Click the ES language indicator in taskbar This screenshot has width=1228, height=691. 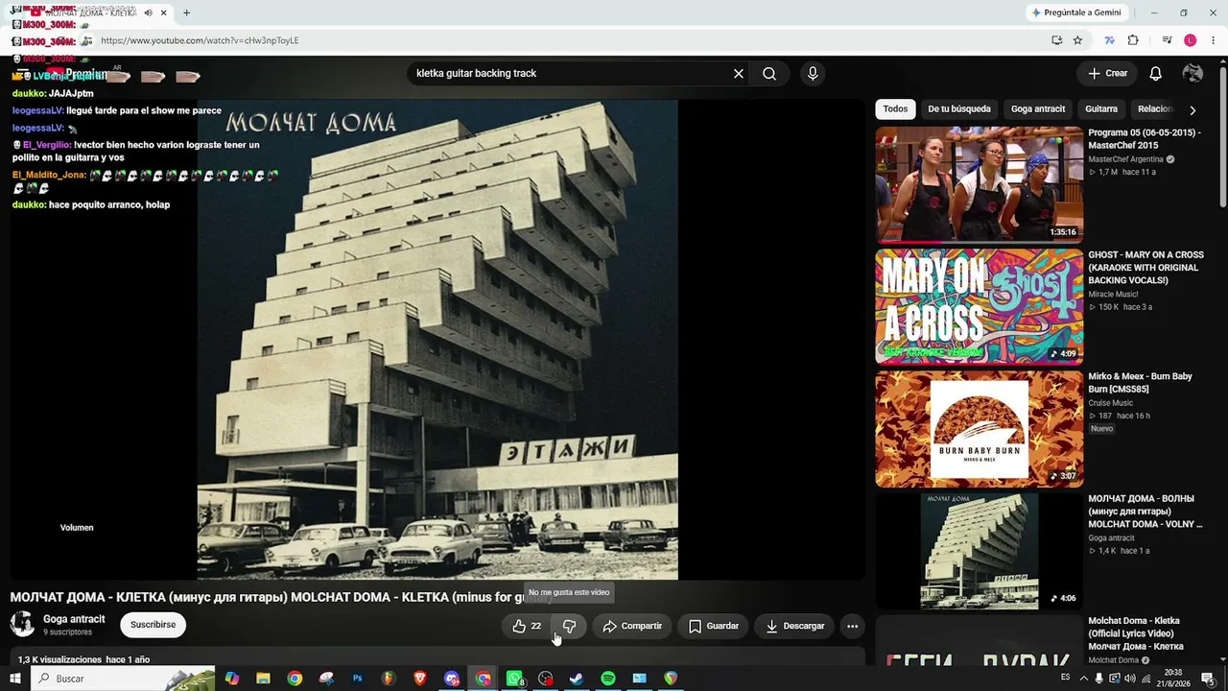click(1065, 679)
